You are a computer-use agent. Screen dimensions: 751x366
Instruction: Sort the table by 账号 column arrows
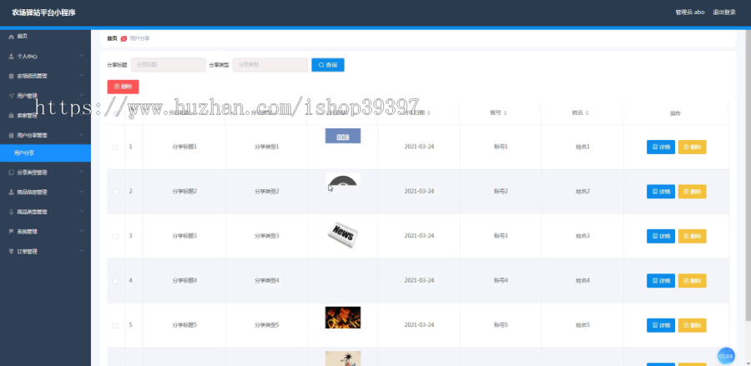(x=506, y=113)
